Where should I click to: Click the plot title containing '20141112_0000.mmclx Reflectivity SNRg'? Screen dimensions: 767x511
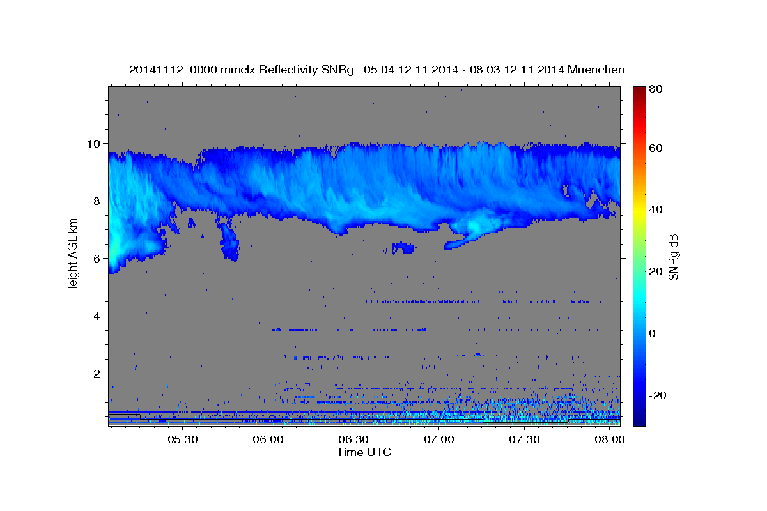coord(376,70)
